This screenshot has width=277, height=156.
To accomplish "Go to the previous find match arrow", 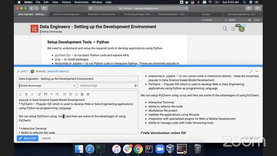I will 216,20.
